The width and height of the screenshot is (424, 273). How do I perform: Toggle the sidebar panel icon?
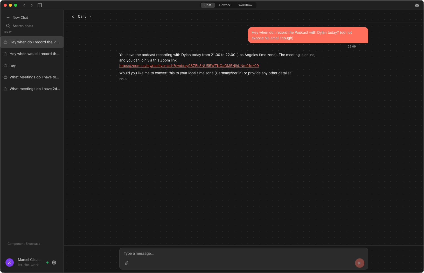40,5
